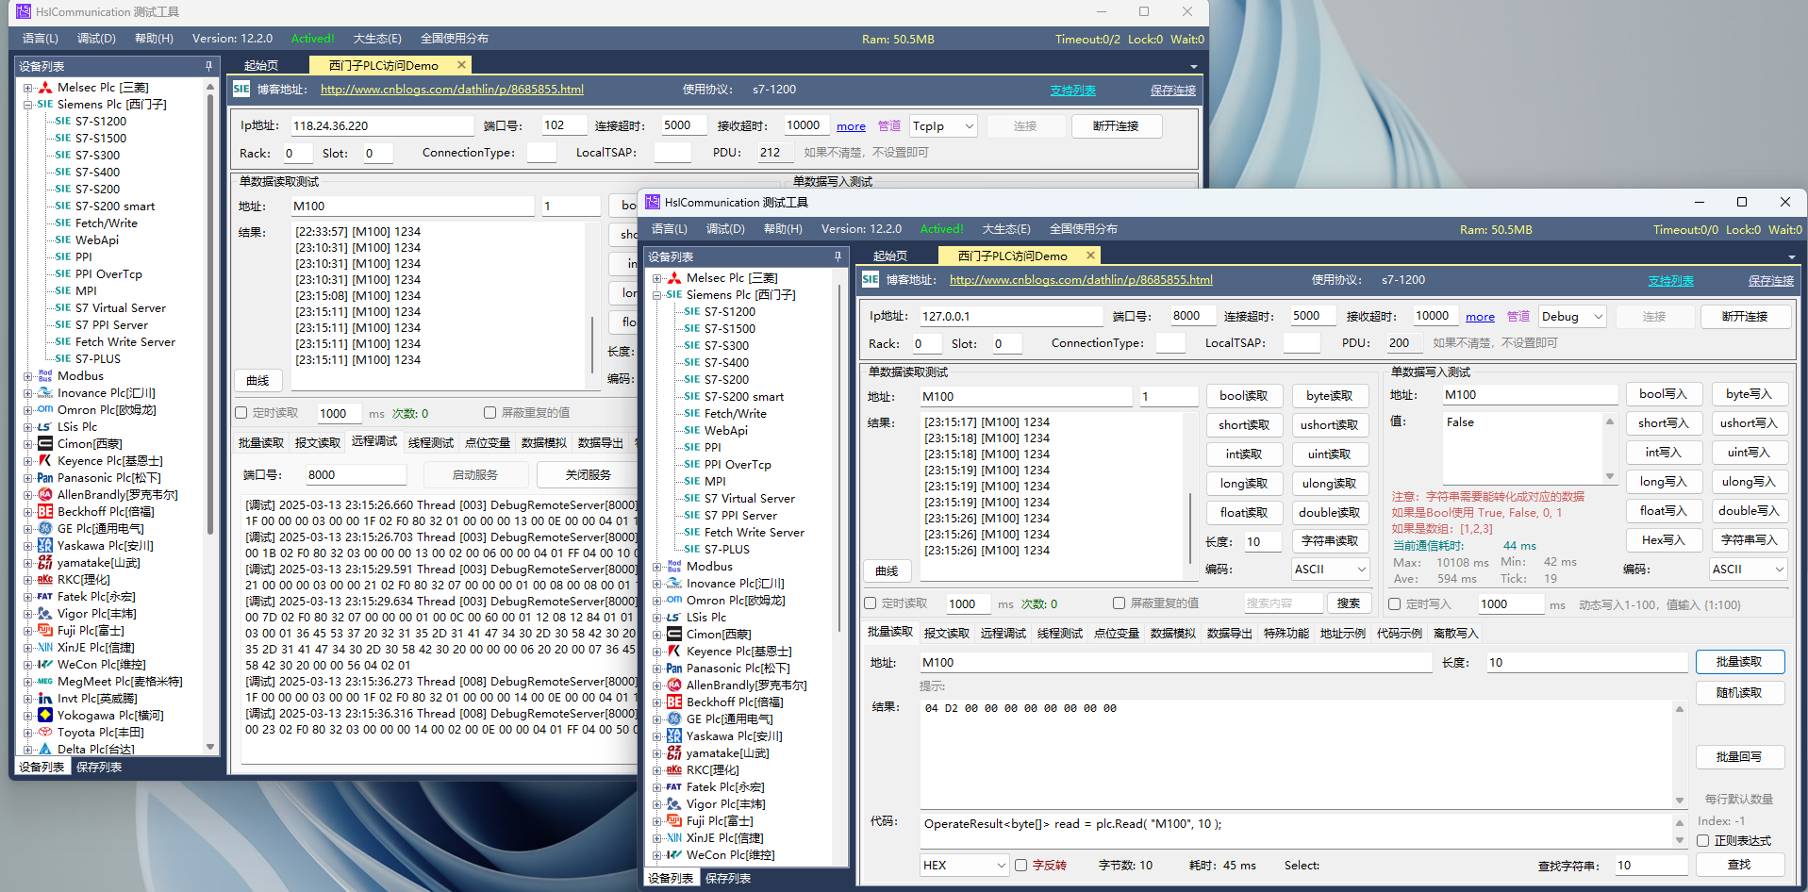The width and height of the screenshot is (1808, 892).
Task: Open 调试(D) menu in front window
Action: [725, 229]
